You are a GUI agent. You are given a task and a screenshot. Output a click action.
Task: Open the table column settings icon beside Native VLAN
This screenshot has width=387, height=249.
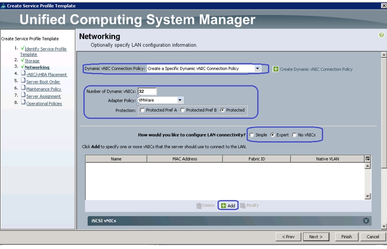coord(368,159)
